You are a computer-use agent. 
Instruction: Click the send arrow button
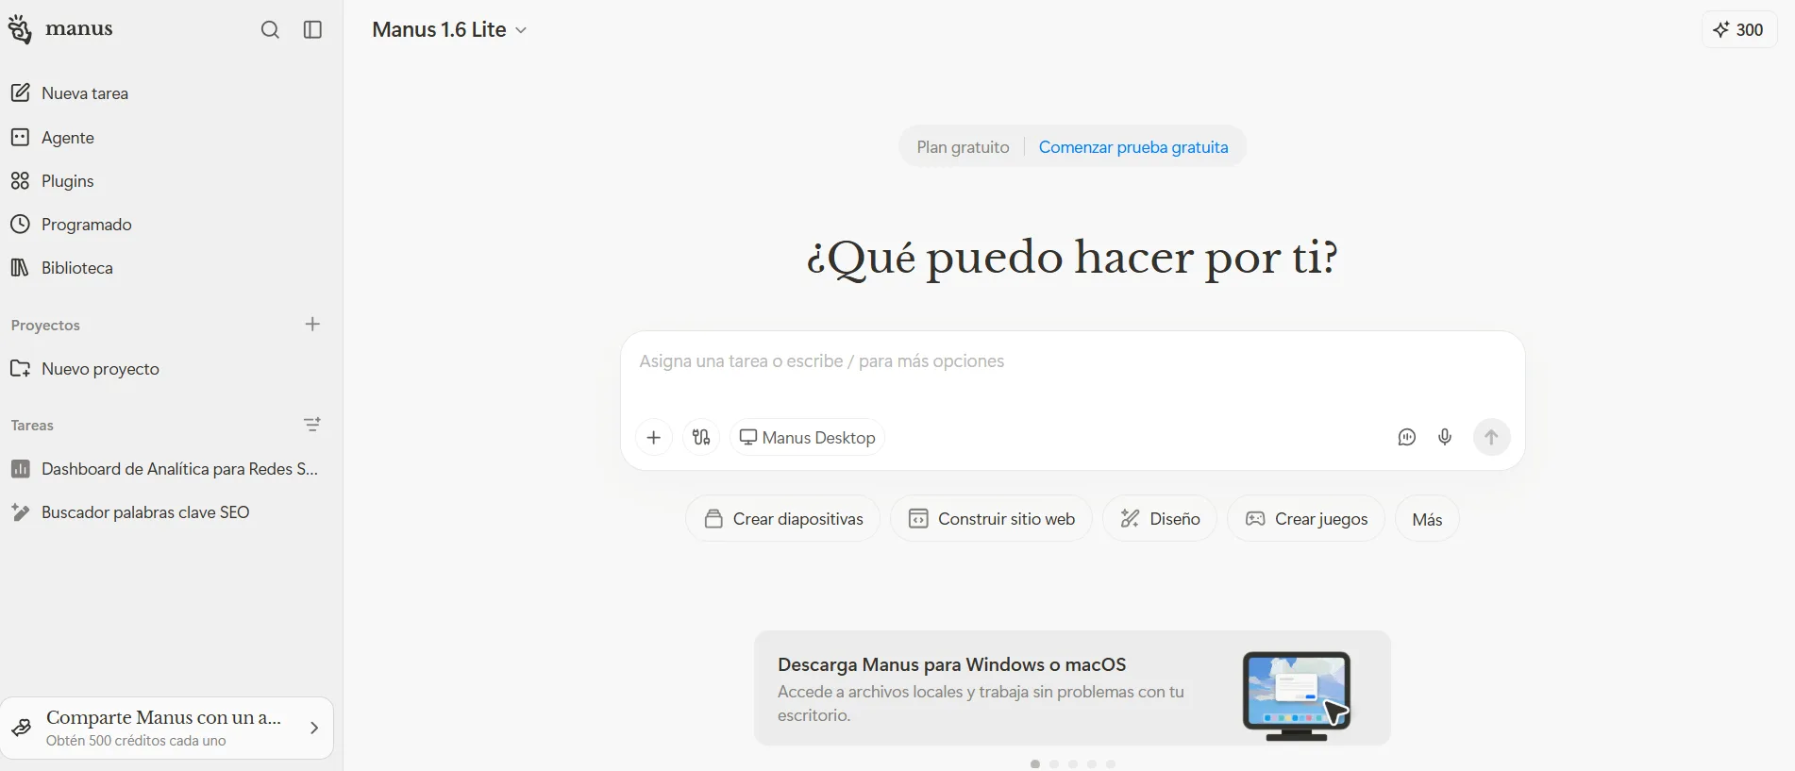coord(1492,438)
